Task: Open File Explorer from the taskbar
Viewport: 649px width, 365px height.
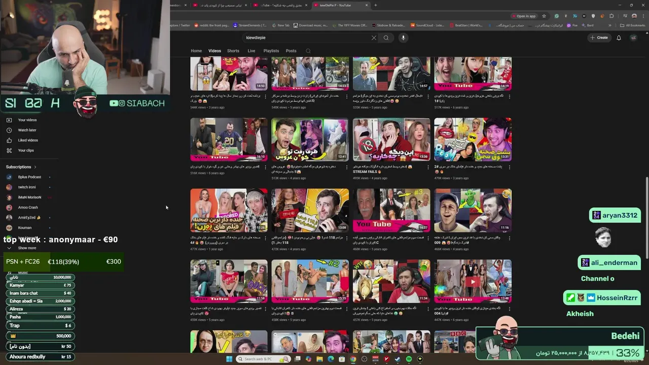Action: pyautogui.click(x=319, y=359)
